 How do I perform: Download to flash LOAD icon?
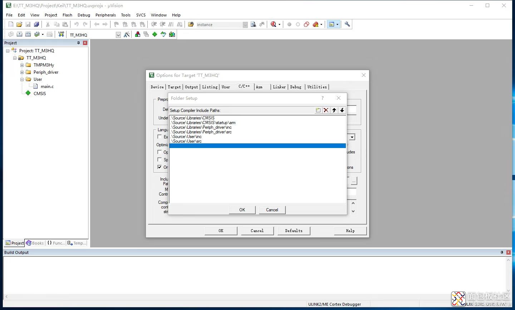[61, 34]
